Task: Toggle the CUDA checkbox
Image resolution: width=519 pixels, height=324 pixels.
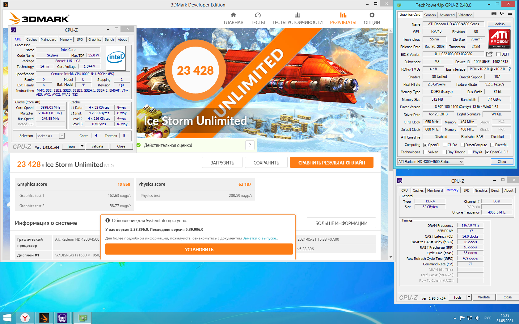Action: pos(445,145)
